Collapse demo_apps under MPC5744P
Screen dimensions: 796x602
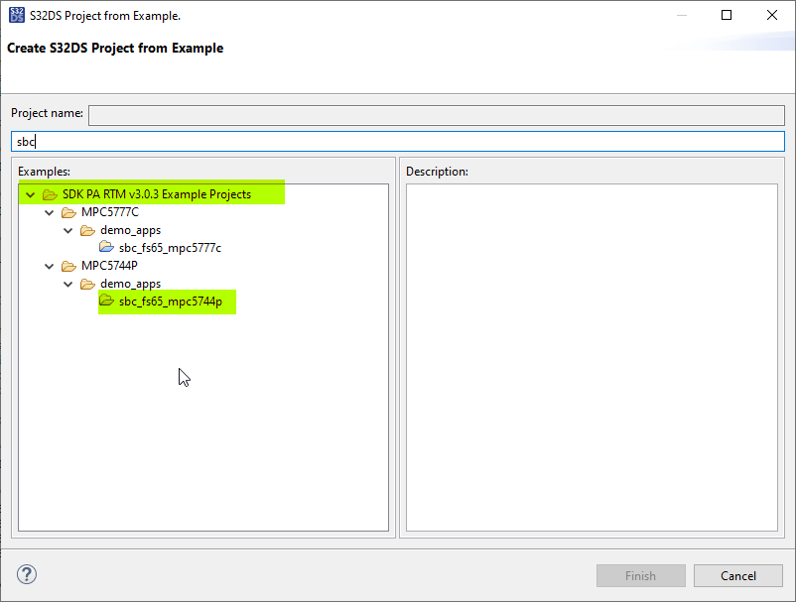coord(67,283)
